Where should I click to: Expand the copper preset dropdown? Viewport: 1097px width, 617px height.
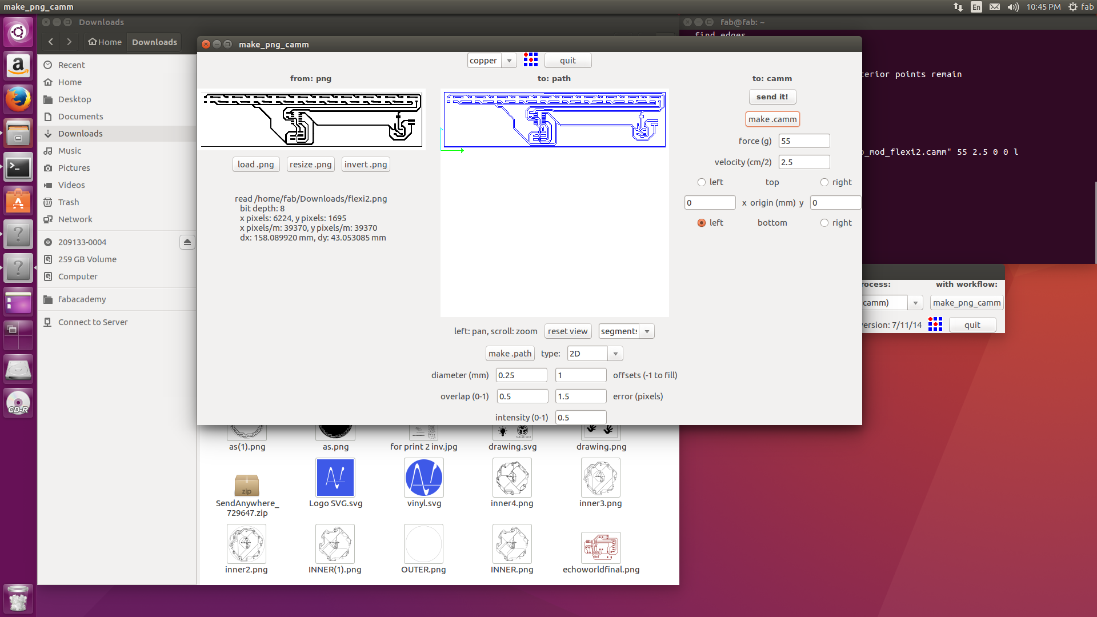pos(509,61)
